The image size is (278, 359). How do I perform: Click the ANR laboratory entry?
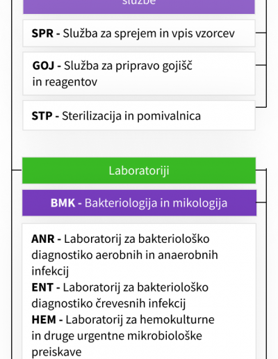[x=124, y=255]
